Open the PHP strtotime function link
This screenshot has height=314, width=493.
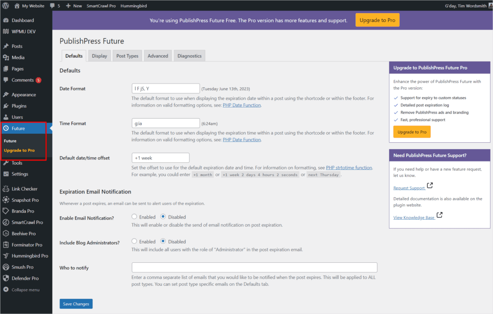point(349,168)
